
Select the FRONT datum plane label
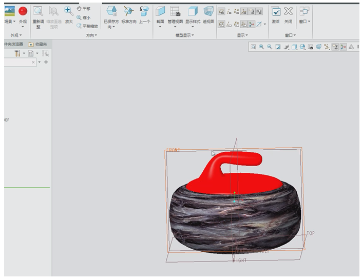(x=173, y=150)
